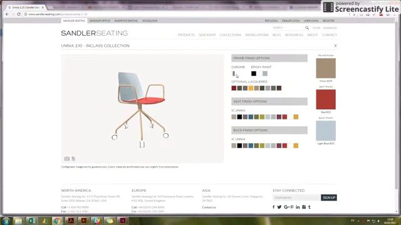
Task: Close the Unnia 2.10 configurator with the X
Action: point(335,46)
